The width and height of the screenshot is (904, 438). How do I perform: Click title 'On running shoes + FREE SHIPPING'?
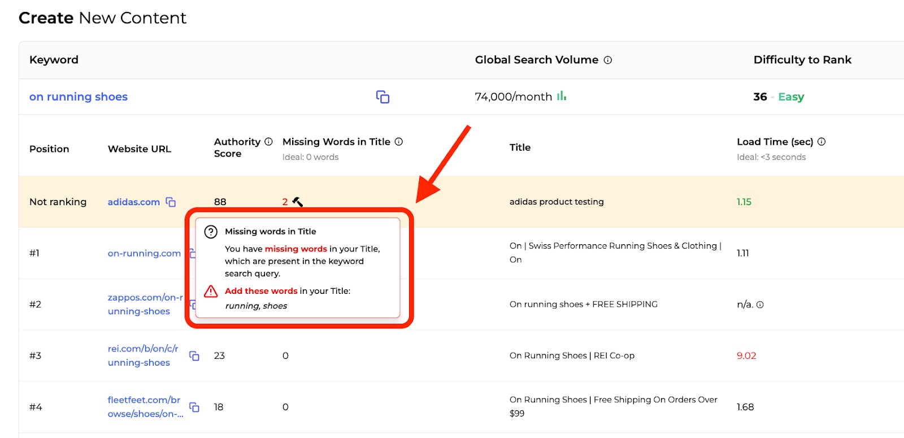(584, 304)
